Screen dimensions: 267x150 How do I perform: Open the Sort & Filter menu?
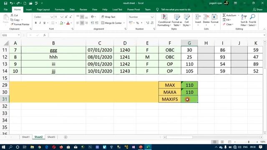[244, 20]
